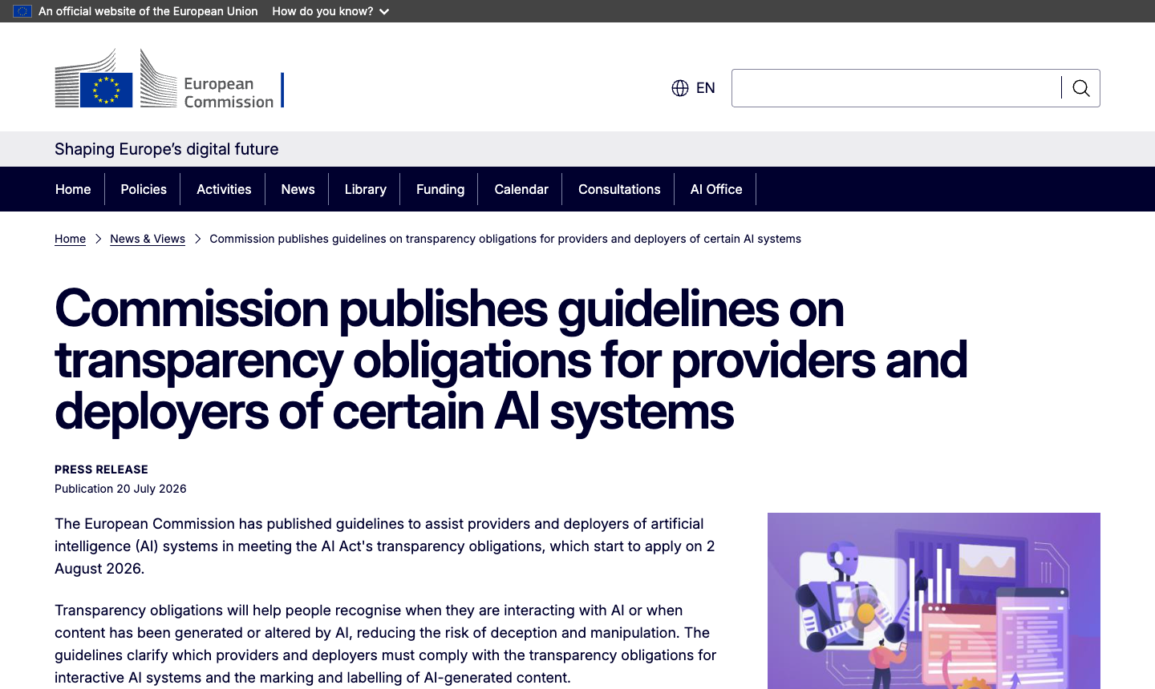Open the AI Office menu item
The image size is (1155, 689).
(x=716, y=189)
